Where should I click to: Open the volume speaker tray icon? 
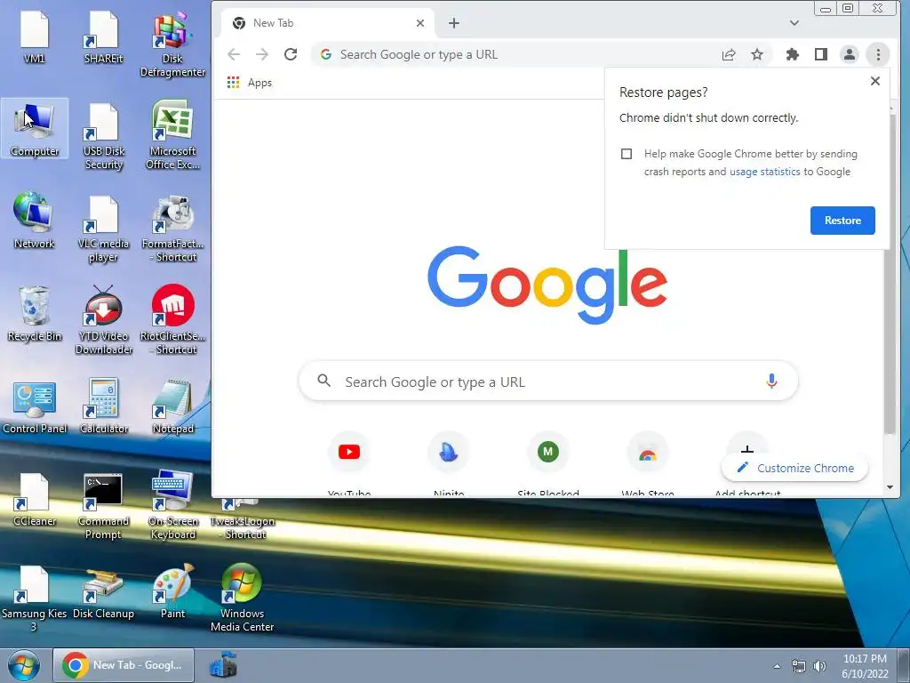(819, 666)
